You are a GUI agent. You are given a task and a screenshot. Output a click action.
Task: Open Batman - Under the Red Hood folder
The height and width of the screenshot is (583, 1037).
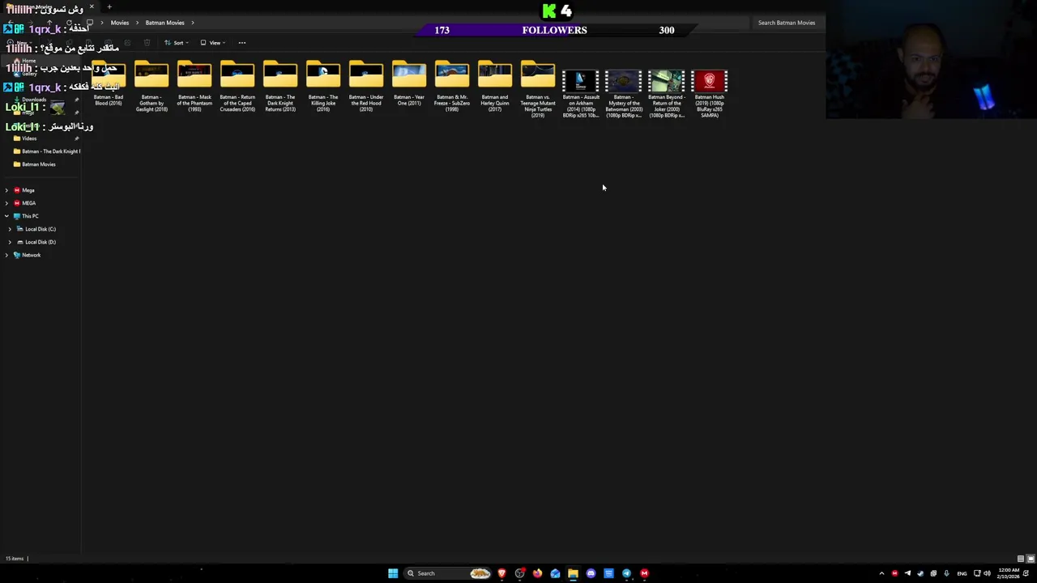click(x=366, y=87)
